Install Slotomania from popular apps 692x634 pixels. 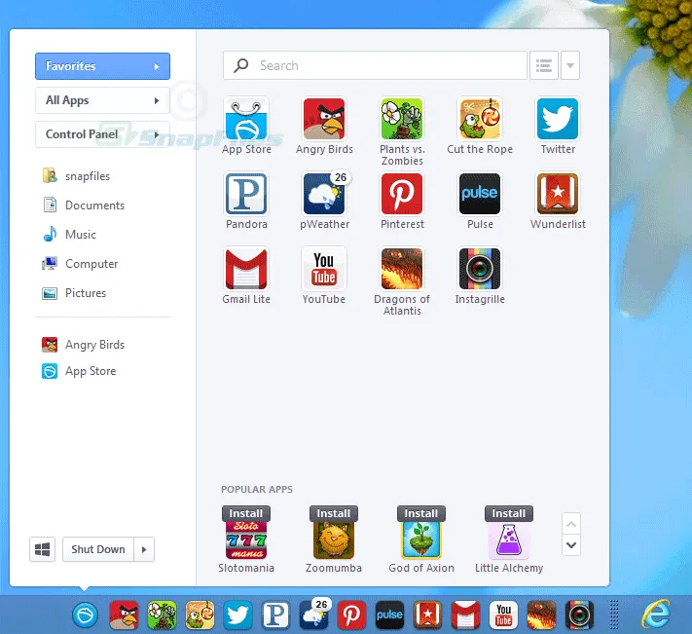point(246,513)
